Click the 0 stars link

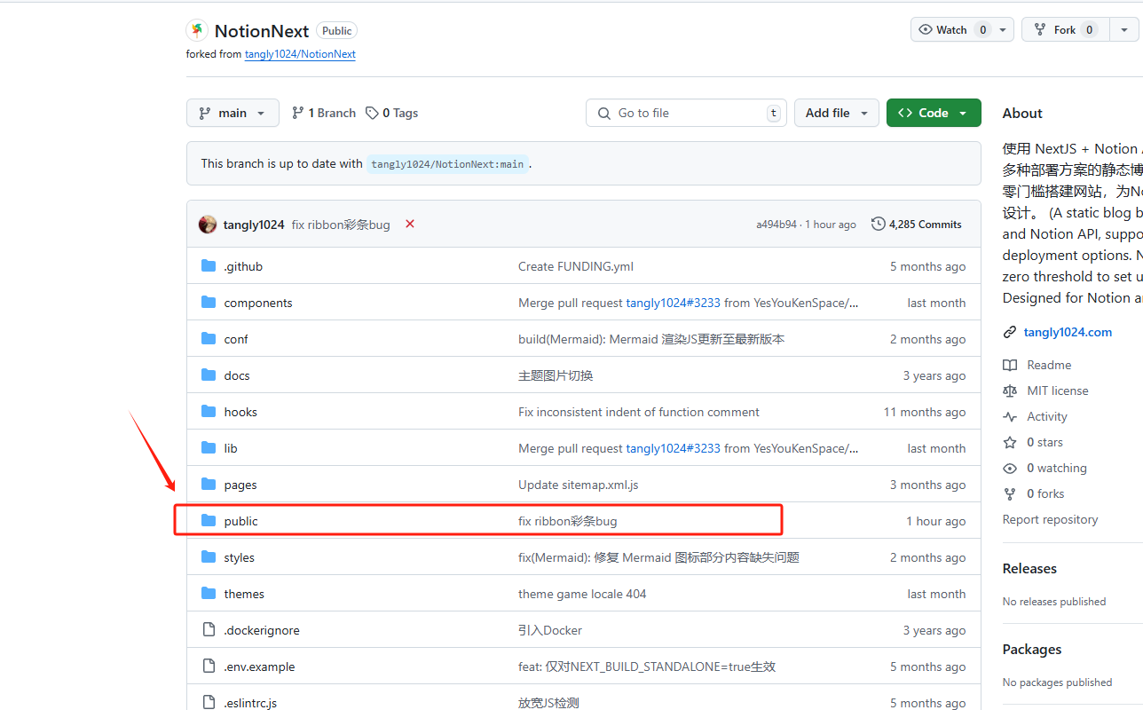click(x=1044, y=442)
